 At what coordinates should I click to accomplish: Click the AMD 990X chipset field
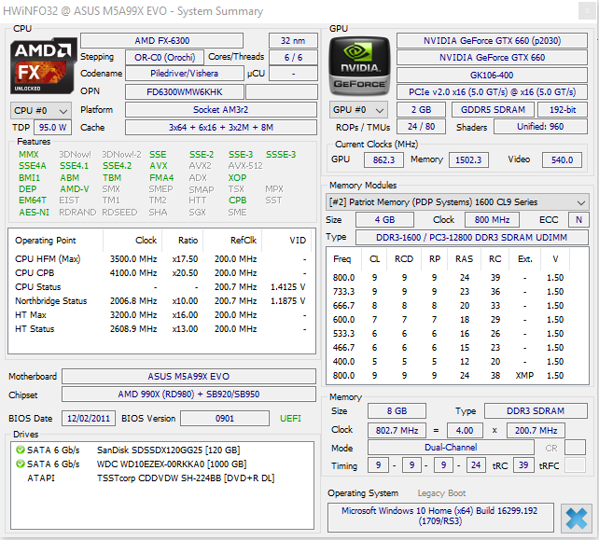coord(188,395)
